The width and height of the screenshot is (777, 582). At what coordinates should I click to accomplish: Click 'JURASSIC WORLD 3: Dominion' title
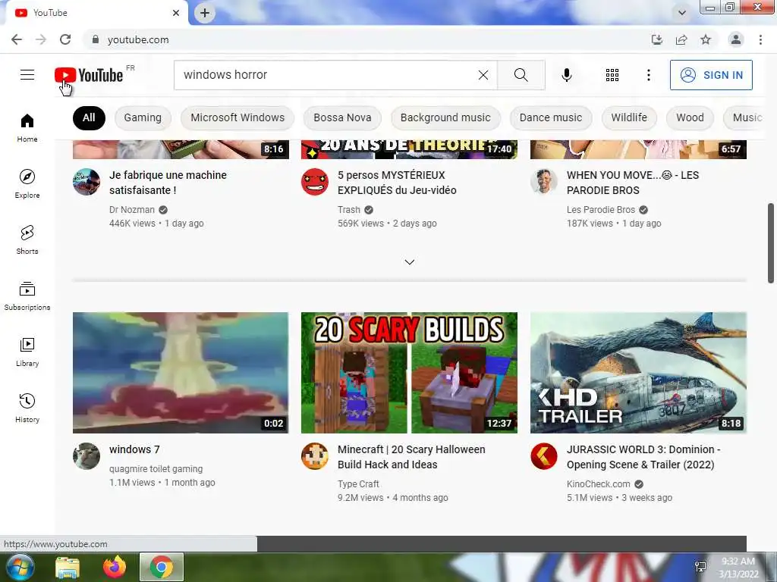point(643,457)
